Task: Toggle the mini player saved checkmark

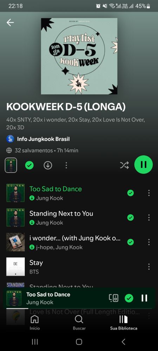Action: point(129,298)
